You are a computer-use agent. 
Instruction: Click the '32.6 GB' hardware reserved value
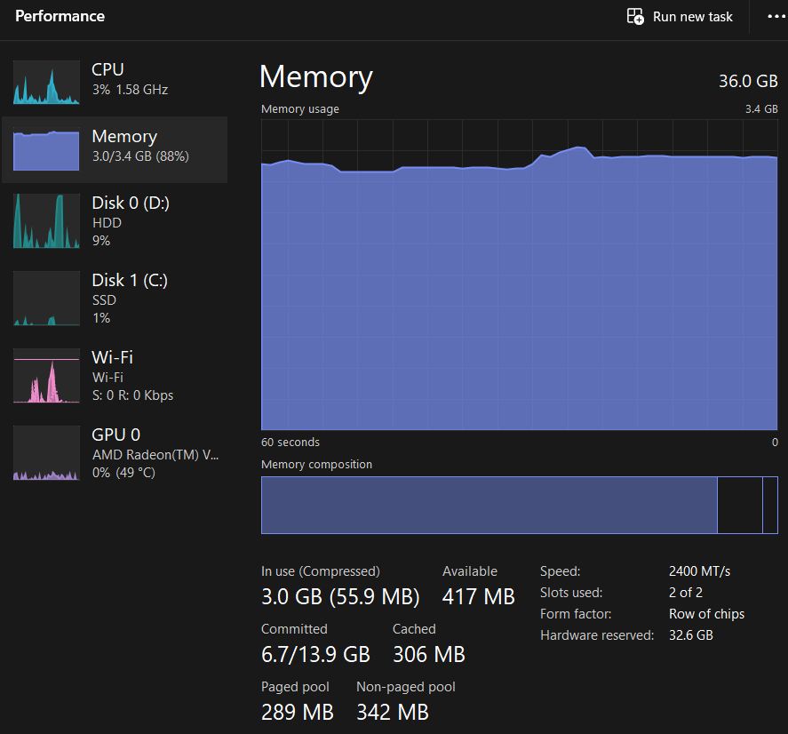691,635
